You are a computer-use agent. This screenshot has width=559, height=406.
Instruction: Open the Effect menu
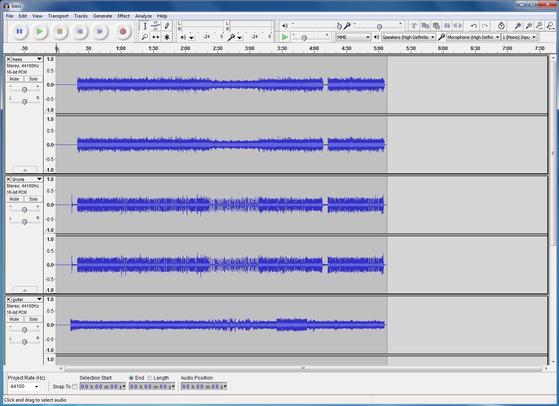point(123,16)
